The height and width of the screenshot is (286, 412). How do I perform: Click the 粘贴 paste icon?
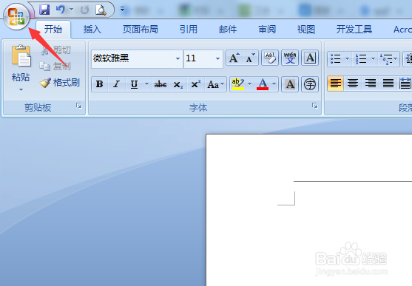tap(21, 55)
